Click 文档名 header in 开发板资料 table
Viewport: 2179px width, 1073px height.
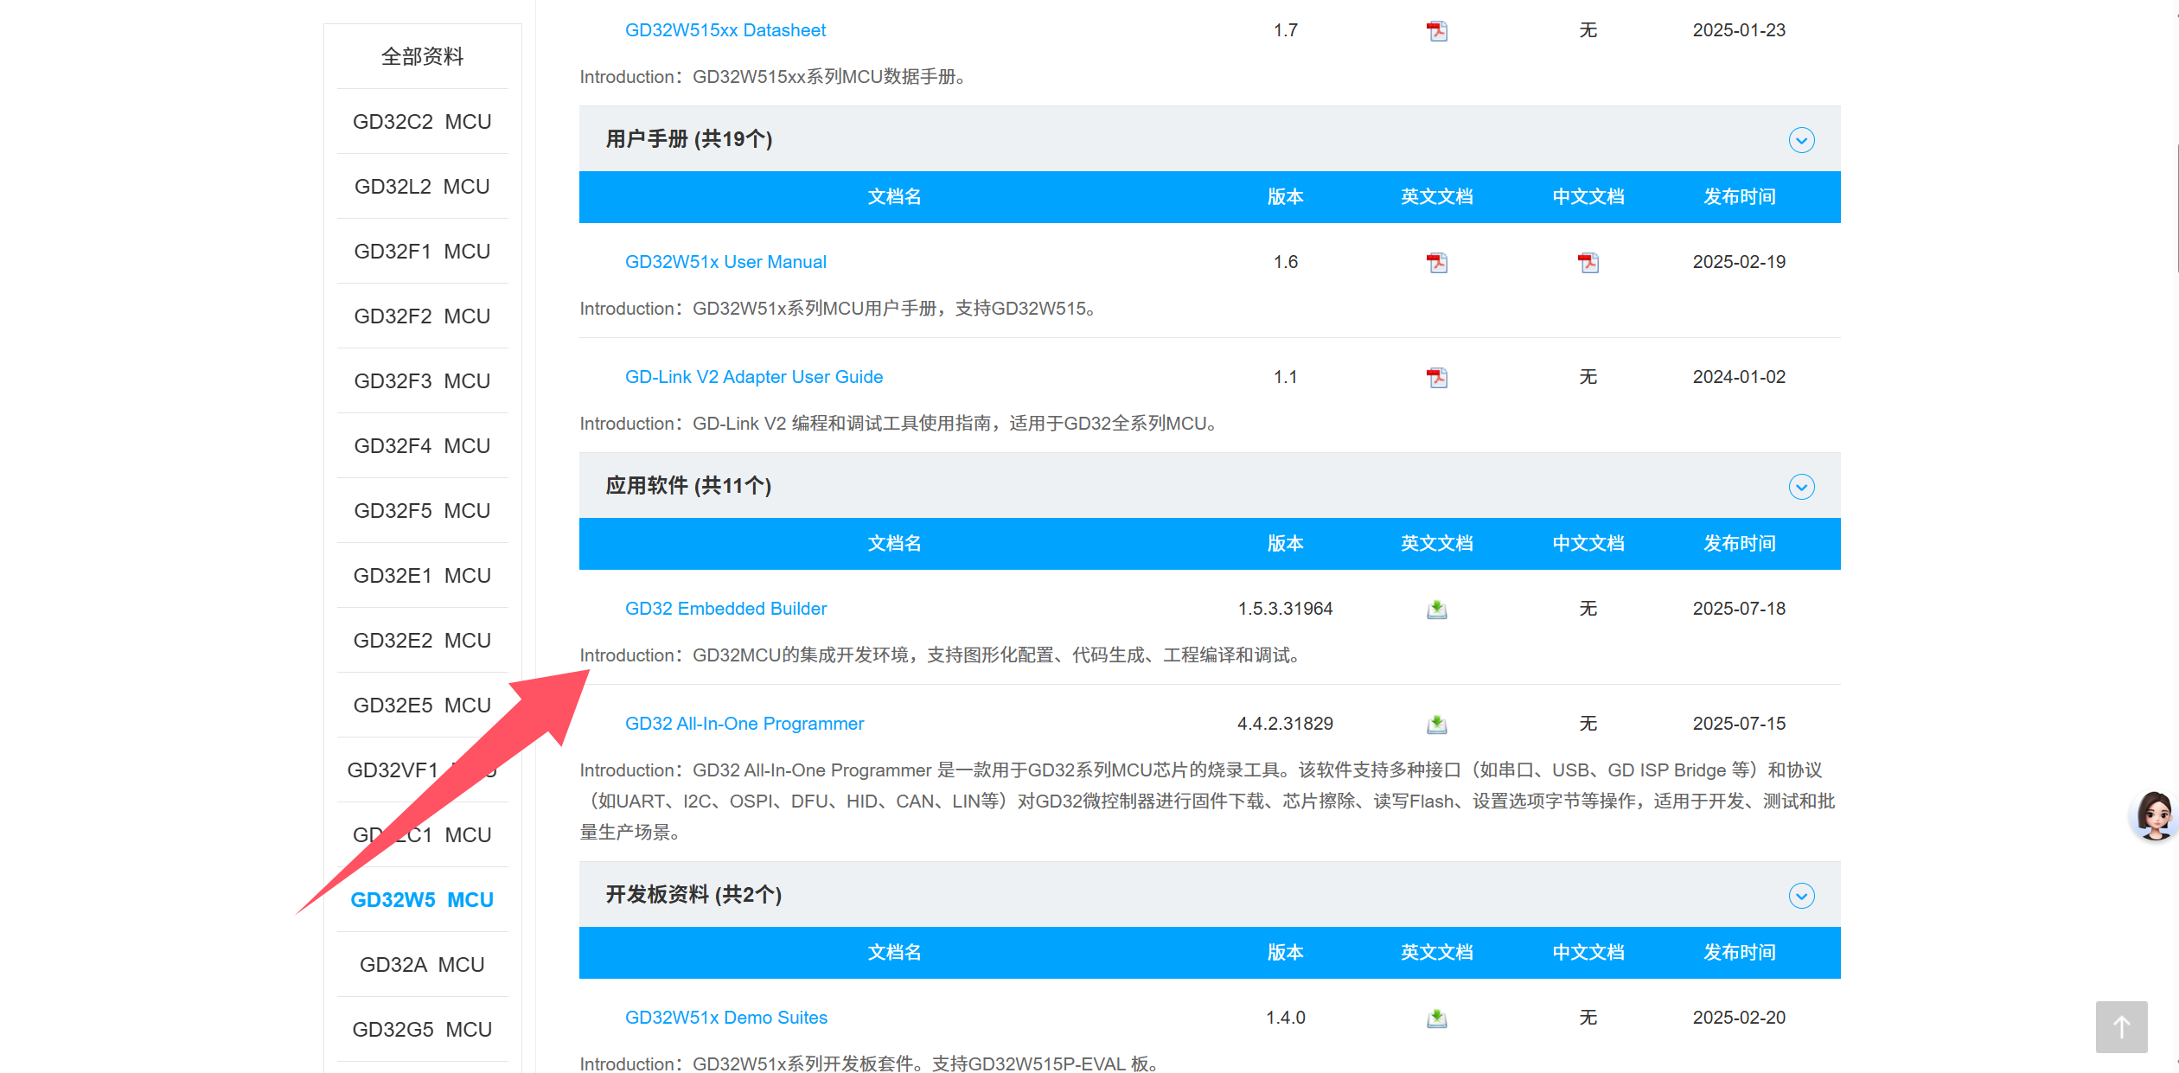pyautogui.click(x=895, y=953)
